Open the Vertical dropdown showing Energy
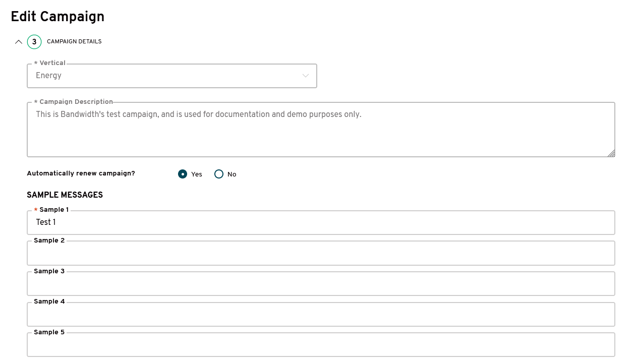 point(172,76)
